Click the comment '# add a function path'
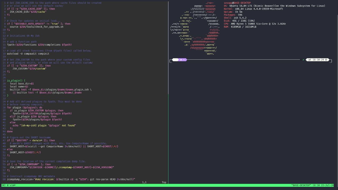The image size is (338, 190). (22, 42)
